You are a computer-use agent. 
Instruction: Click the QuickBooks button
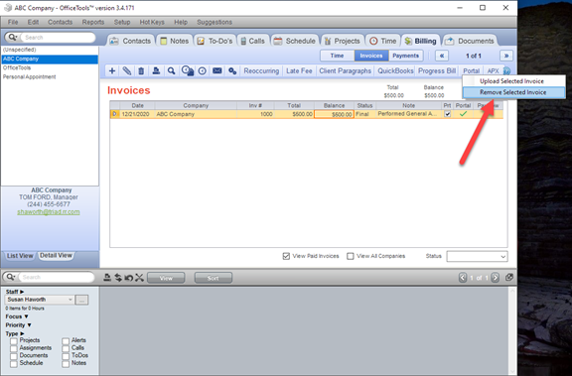(395, 71)
